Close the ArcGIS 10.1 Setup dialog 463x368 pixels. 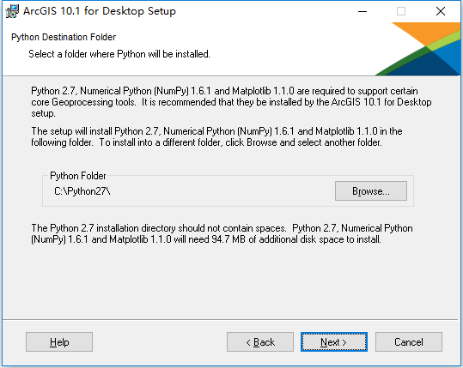click(x=441, y=11)
